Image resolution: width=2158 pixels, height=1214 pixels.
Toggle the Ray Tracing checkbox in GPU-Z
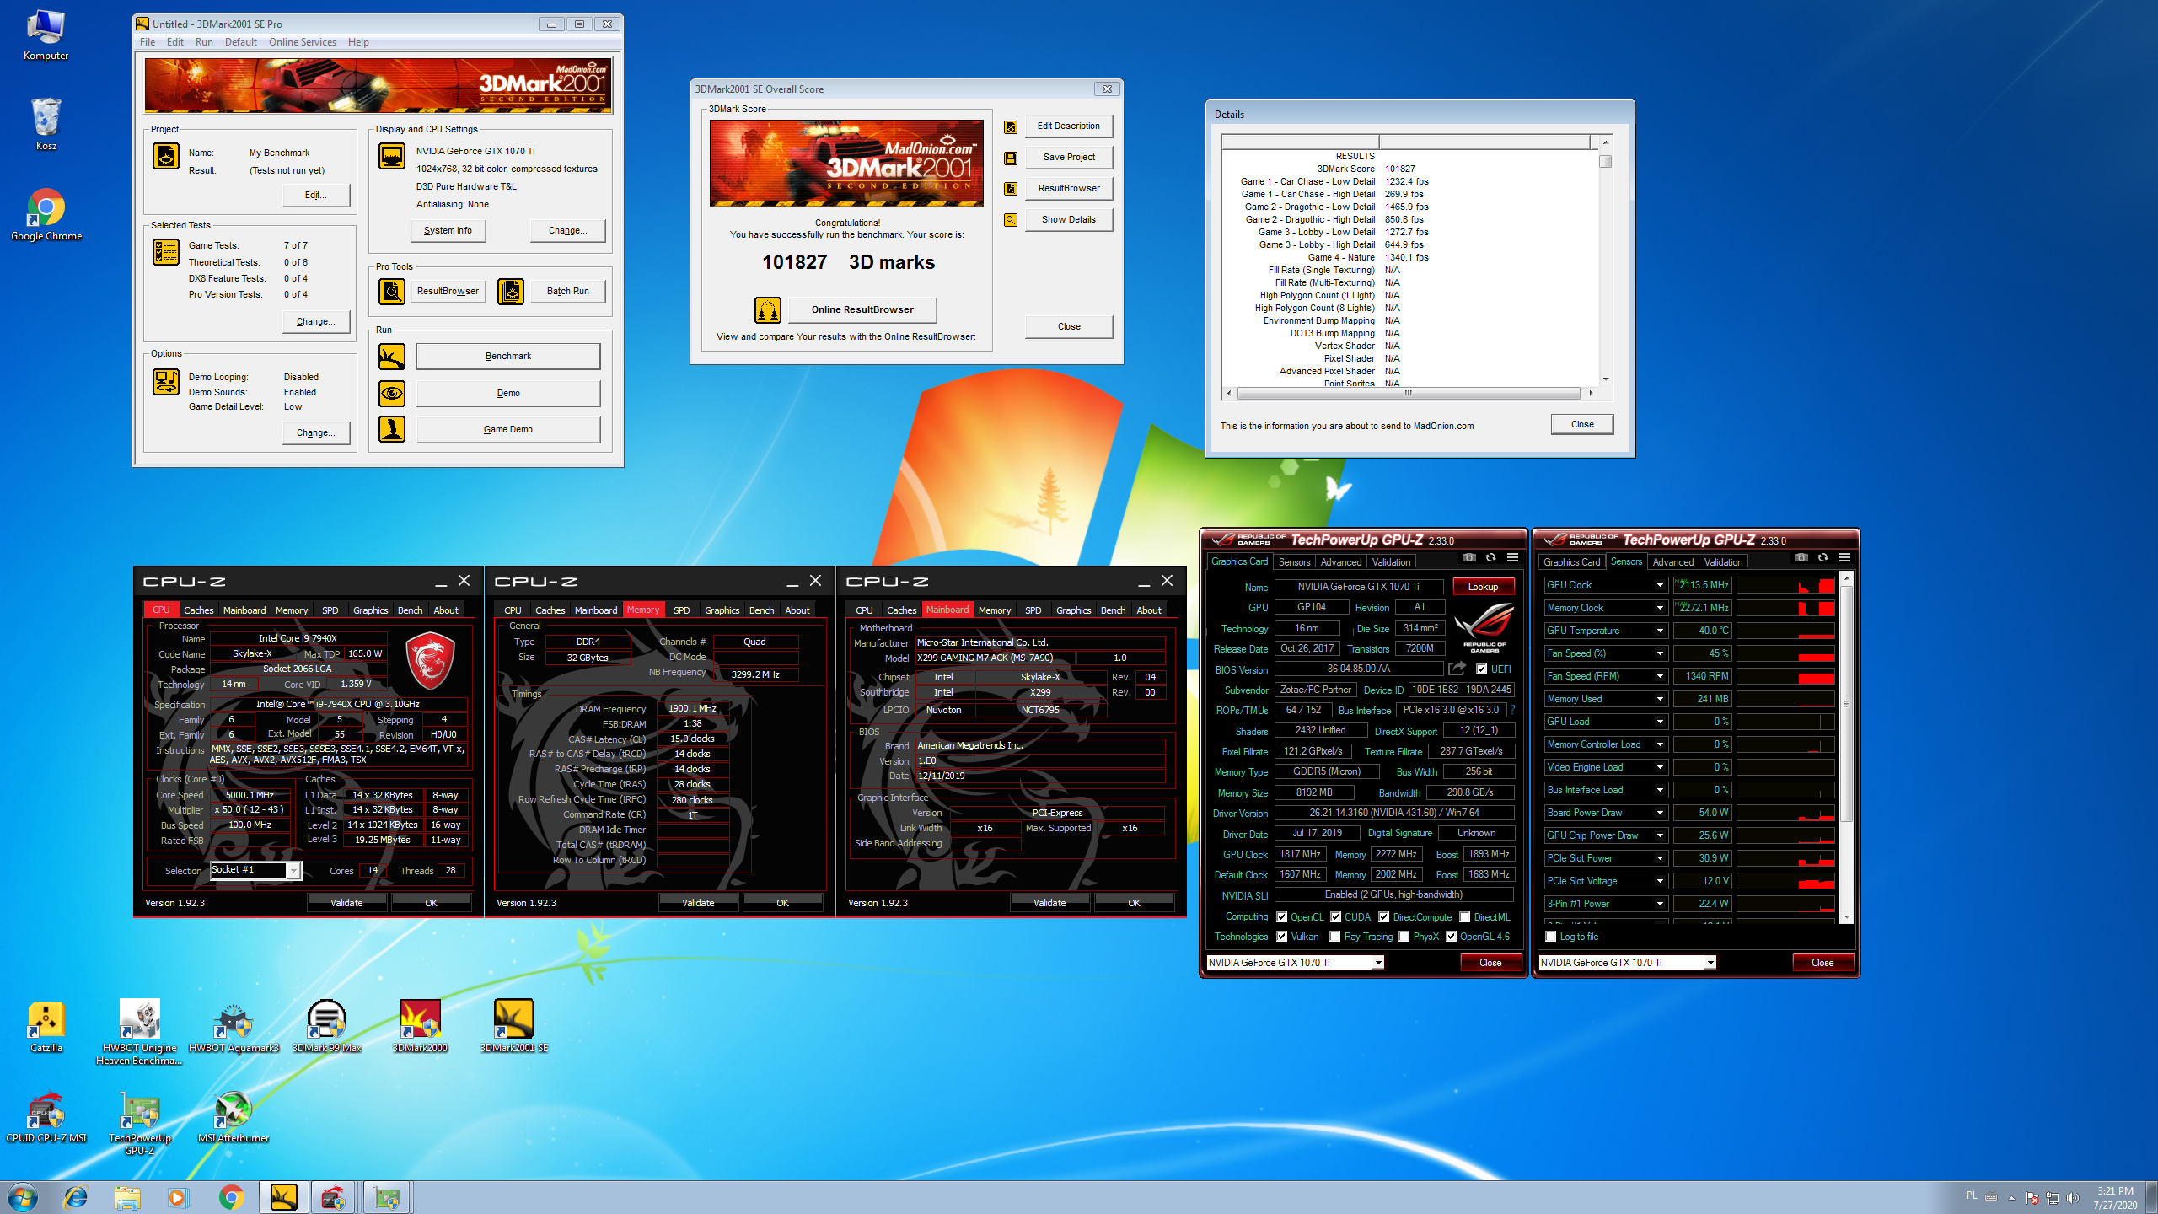tap(1334, 937)
